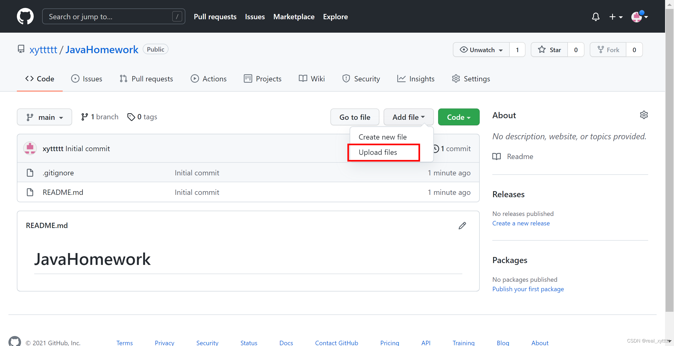Click the GitHub octocat logo in header
This screenshot has height=346, width=674.
tap(25, 16)
